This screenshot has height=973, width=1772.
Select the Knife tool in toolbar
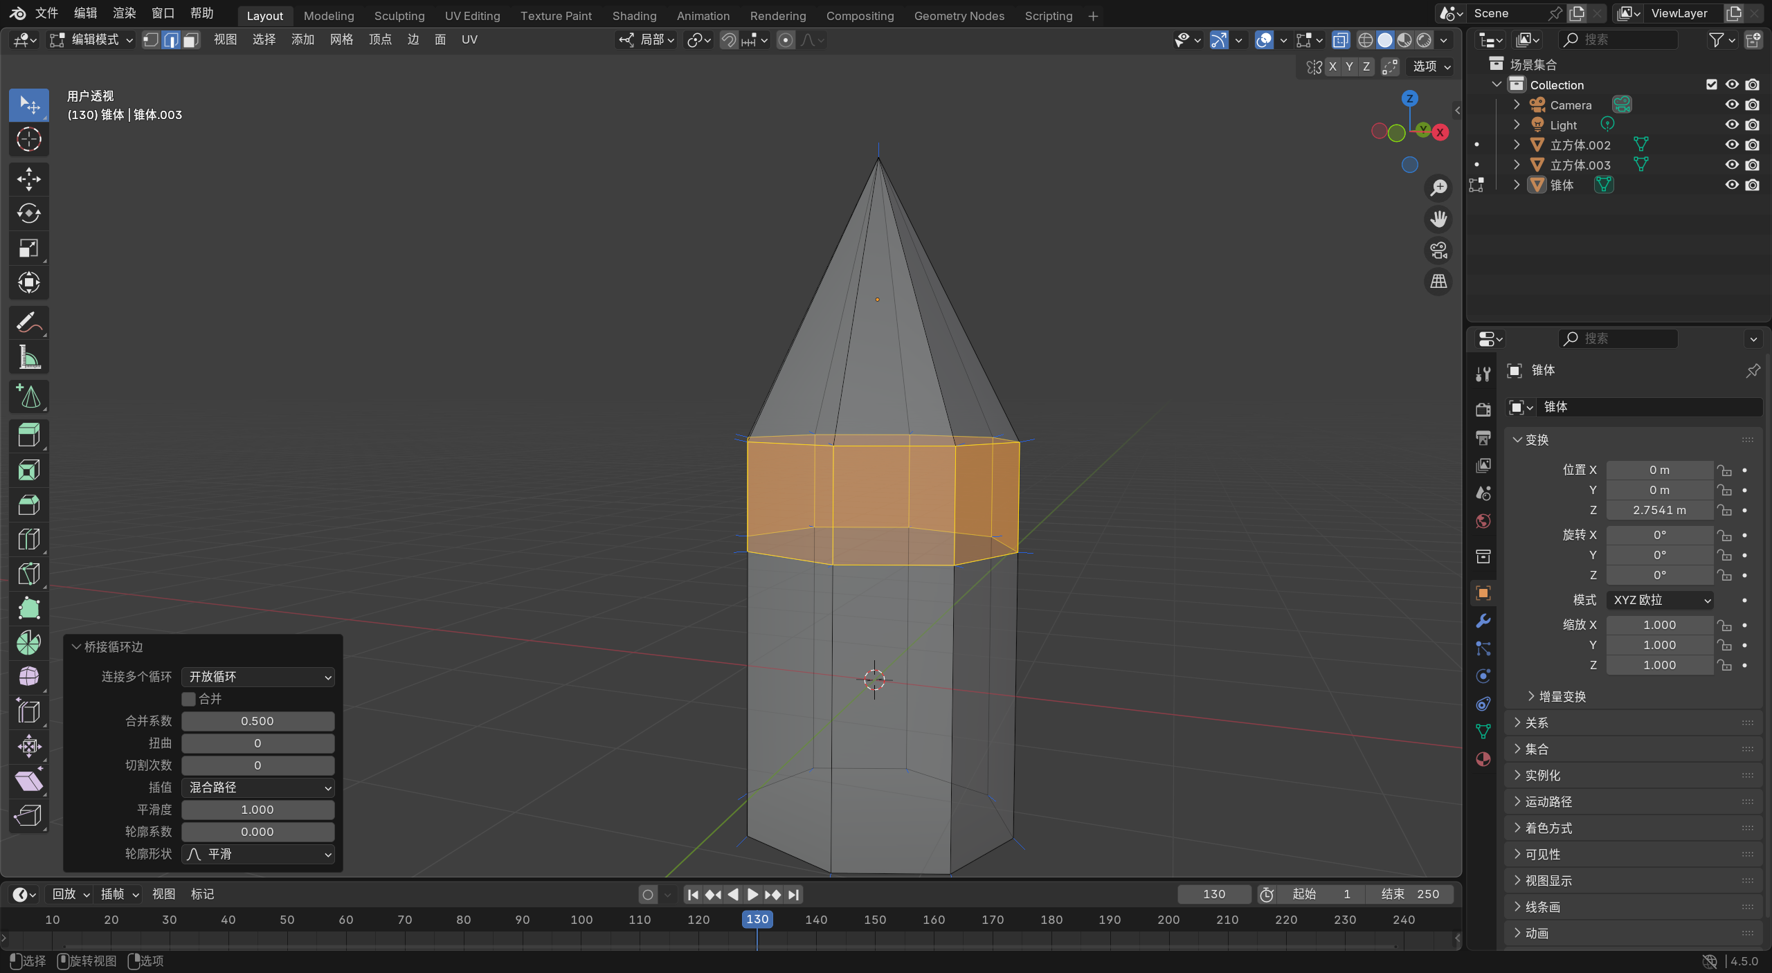click(x=28, y=574)
